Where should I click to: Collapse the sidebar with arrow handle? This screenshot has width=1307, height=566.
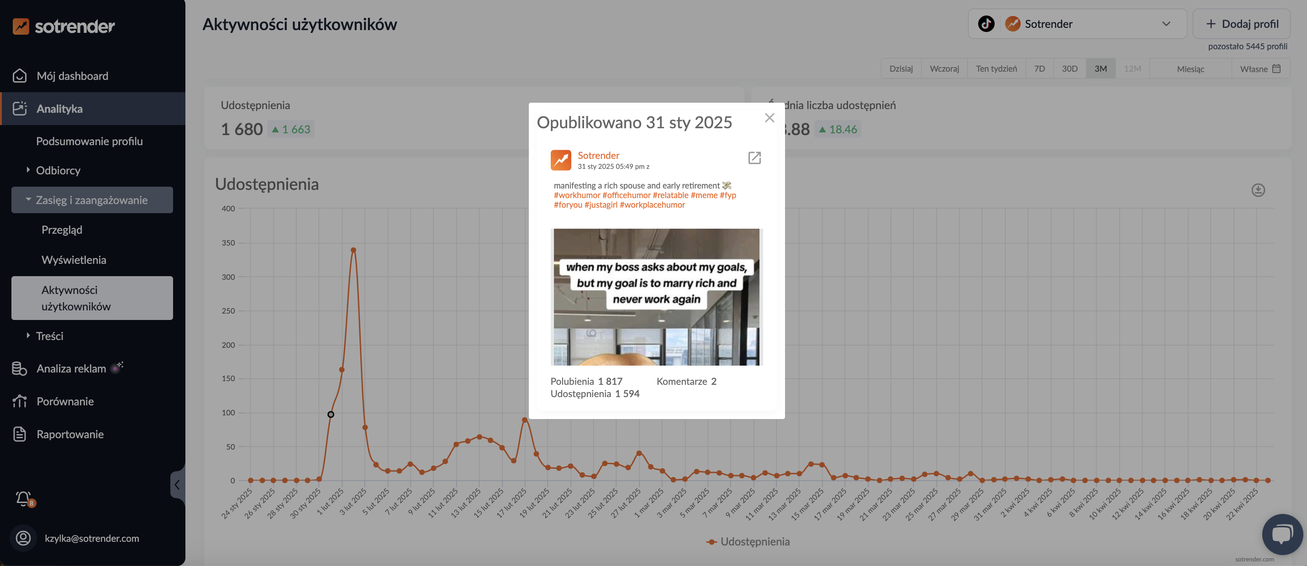click(177, 485)
